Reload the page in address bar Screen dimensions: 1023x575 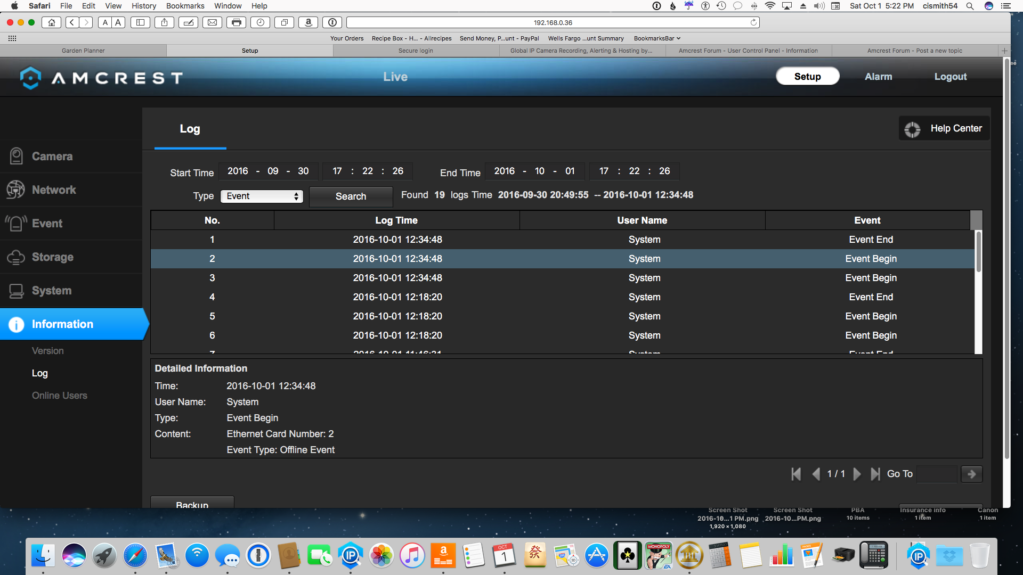coord(753,22)
